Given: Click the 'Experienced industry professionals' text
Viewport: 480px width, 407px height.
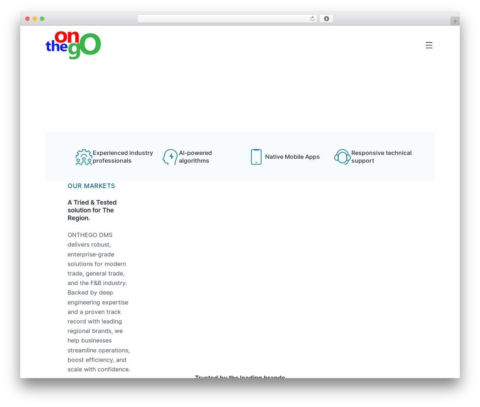Looking at the screenshot, I should [x=123, y=157].
